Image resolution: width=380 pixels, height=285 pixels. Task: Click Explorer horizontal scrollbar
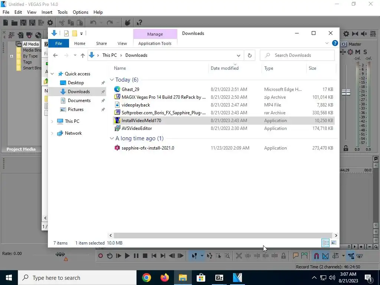pos(223,235)
